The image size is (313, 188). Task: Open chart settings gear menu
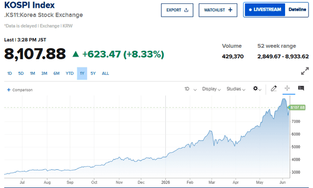(257, 89)
